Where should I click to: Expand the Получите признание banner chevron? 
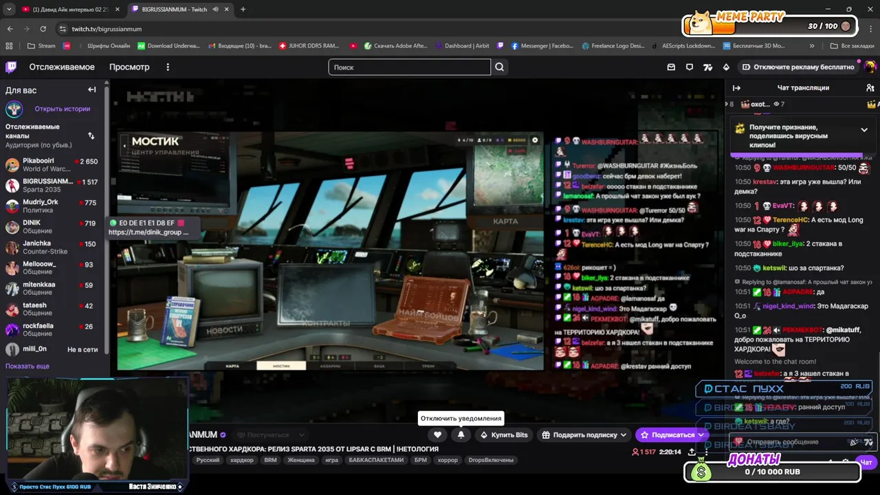coord(864,129)
